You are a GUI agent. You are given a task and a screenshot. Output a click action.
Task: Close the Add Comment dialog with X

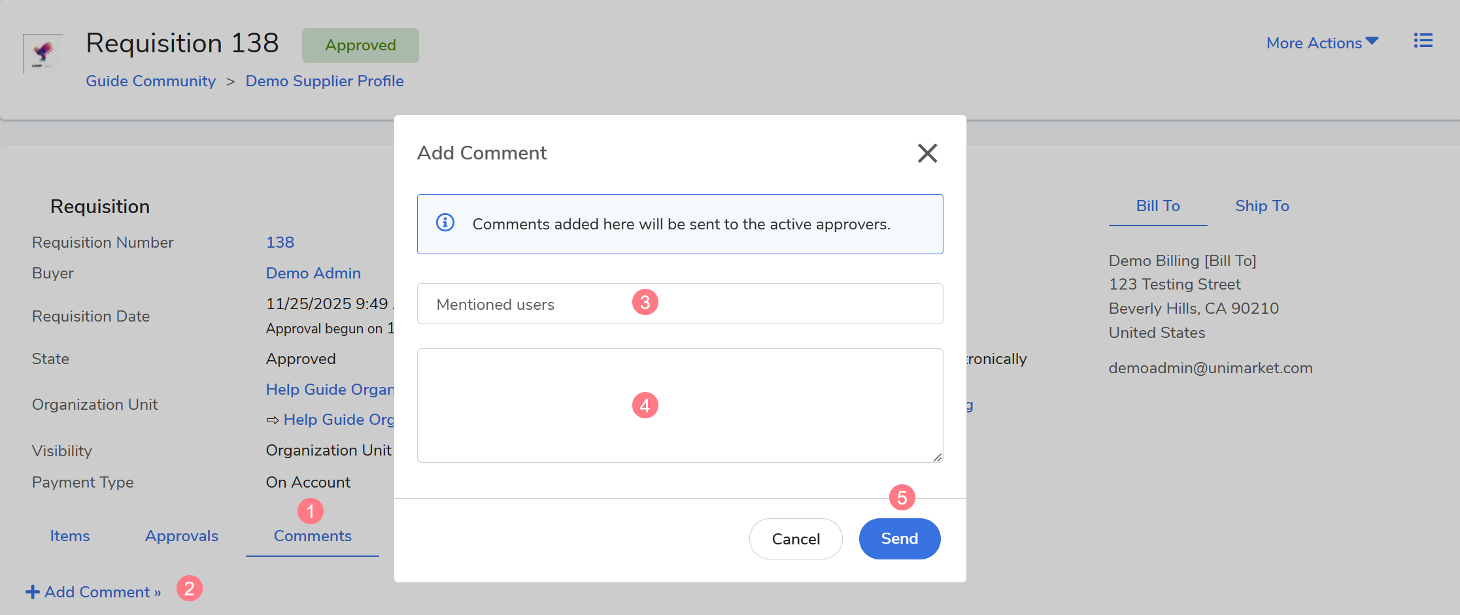926,153
